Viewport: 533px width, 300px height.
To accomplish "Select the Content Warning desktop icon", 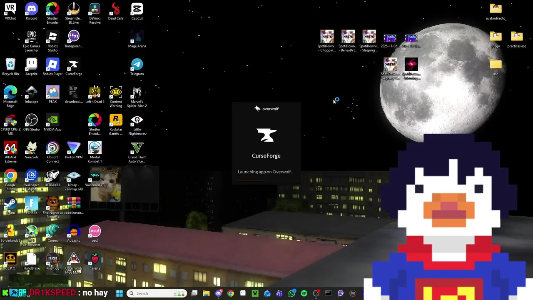I will click(116, 97).
